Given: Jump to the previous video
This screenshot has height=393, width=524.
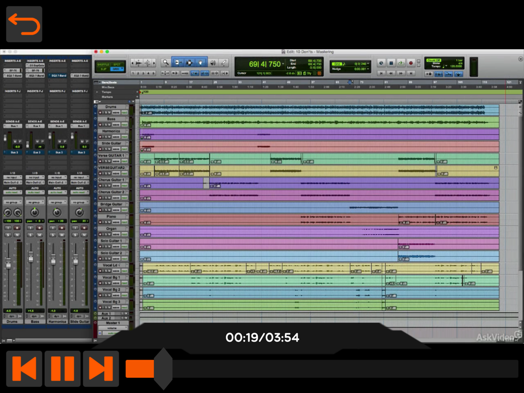Looking at the screenshot, I should tap(24, 368).
